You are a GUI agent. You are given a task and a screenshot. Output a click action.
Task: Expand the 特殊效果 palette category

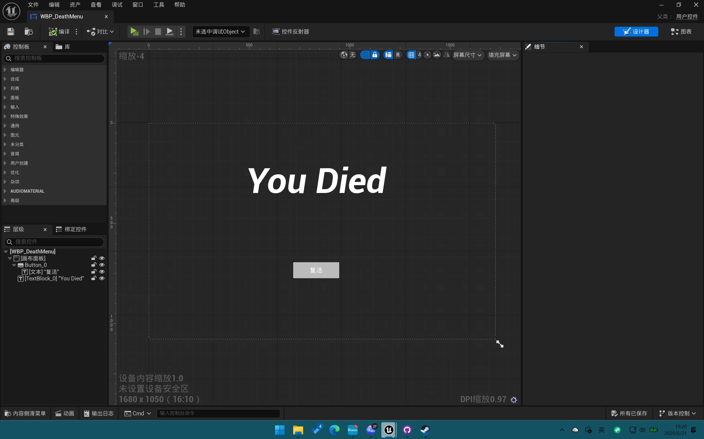pos(5,117)
